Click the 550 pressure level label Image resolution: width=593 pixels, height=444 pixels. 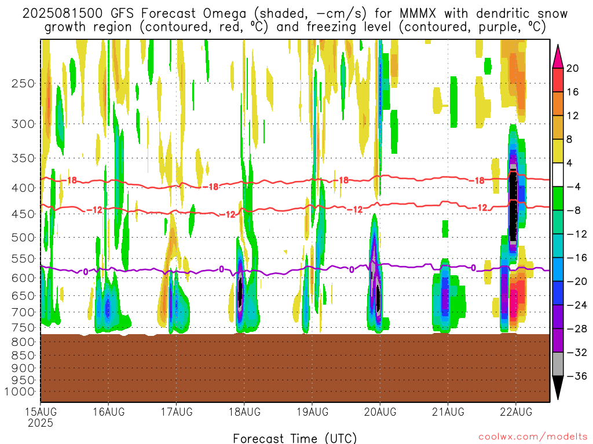23,258
